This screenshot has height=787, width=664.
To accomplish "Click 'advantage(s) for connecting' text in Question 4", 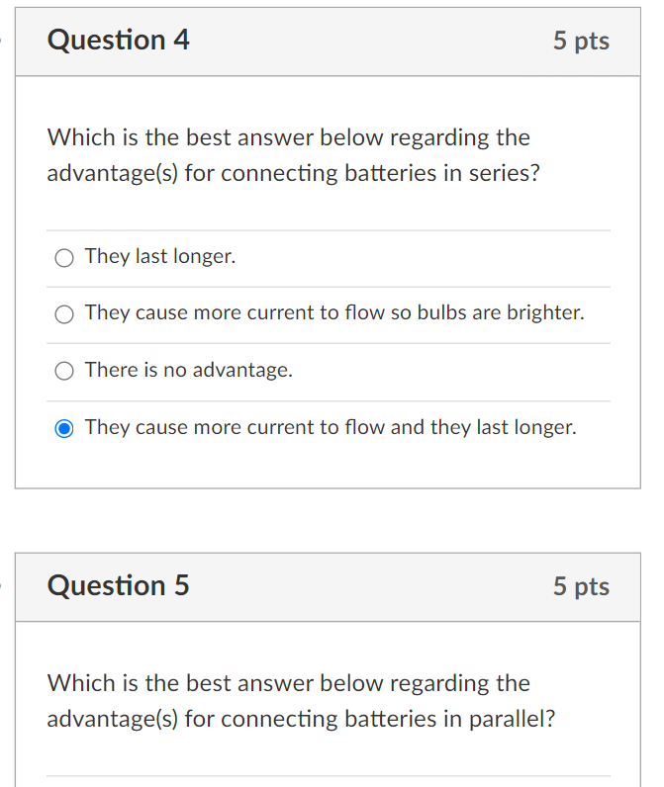I will [192, 174].
